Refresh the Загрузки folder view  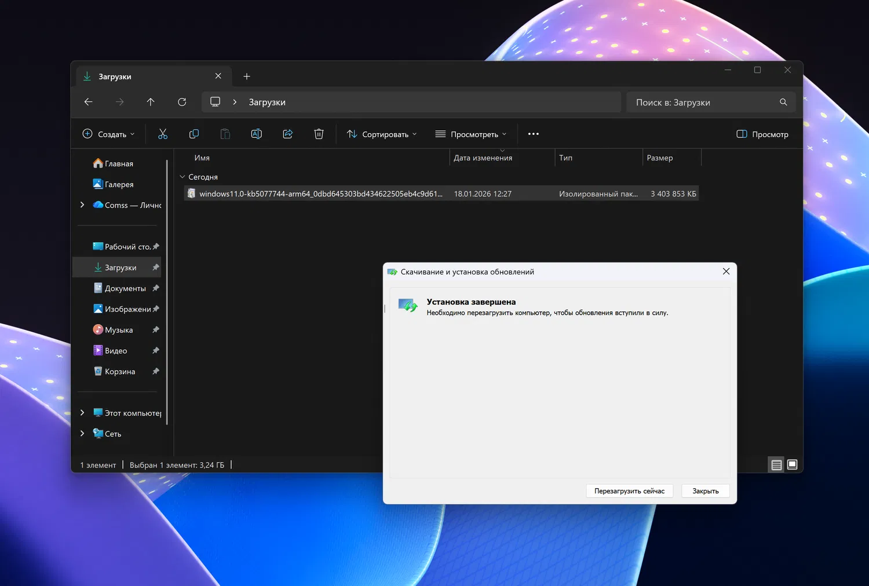pos(182,102)
